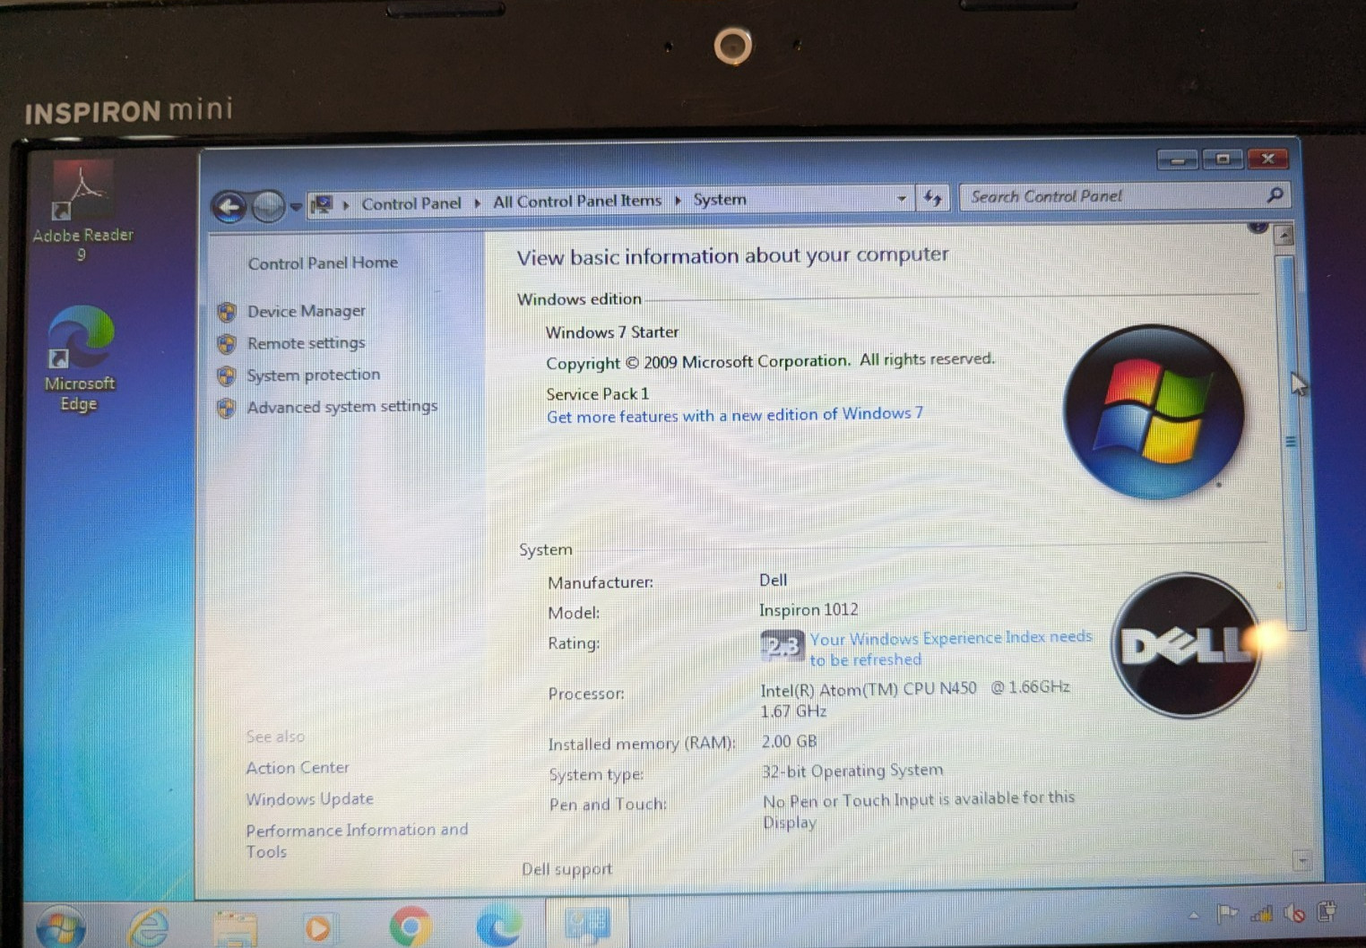Viewport: 1366px width, 948px height.
Task: Minimize the System window
Action: point(1178,160)
